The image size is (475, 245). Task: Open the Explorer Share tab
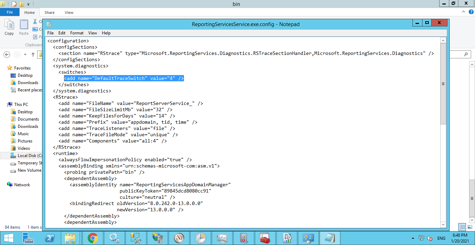[49, 13]
